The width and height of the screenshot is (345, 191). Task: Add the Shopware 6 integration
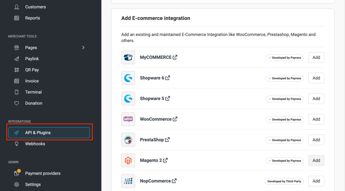[x=316, y=78]
